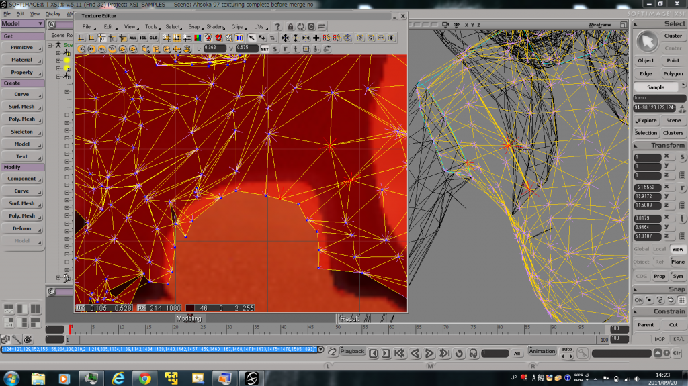The image size is (688, 386).
Task: Open the Texture Editor UVs menu
Action: click(259, 27)
